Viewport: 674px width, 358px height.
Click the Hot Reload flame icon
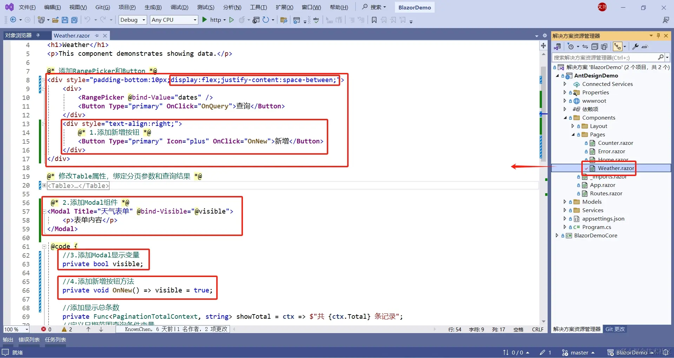pyautogui.click(x=242, y=20)
